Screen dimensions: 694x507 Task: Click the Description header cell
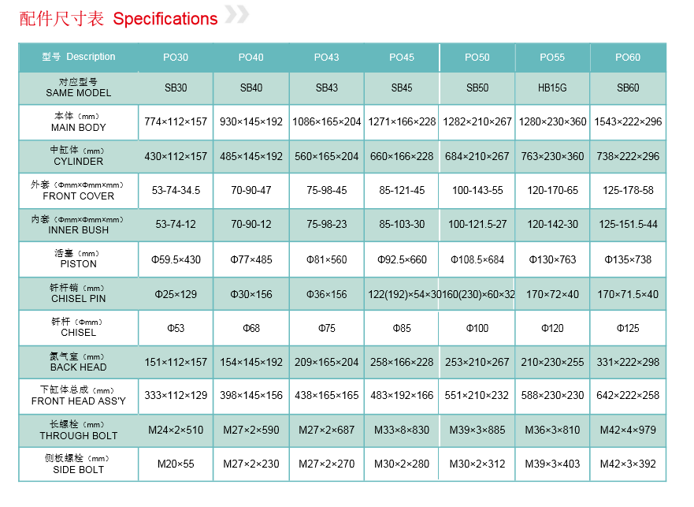(x=78, y=58)
